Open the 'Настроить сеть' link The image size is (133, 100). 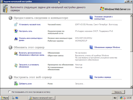click(26, 31)
